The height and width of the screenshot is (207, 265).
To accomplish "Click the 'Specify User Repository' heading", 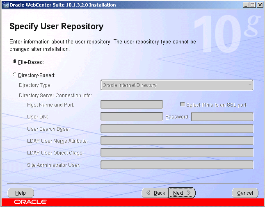I will point(57,26).
